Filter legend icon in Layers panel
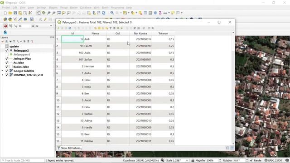Viewport: 290px width, 163px height. [x=14, y=41]
